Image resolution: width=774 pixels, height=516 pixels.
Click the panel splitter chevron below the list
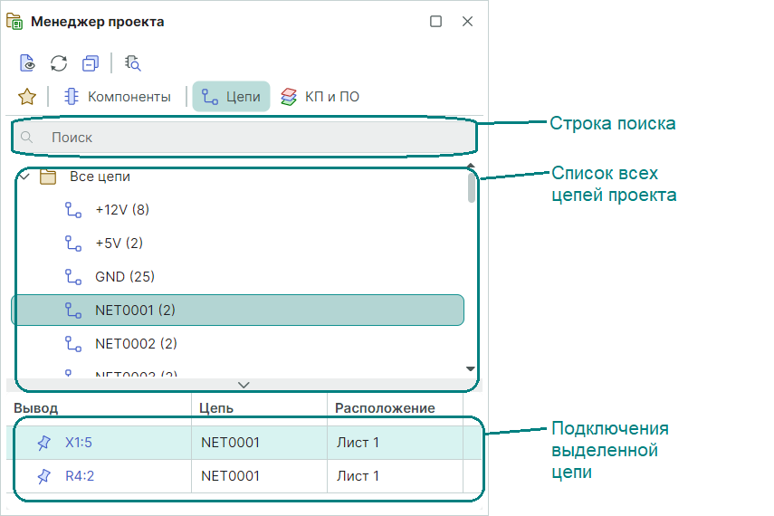(x=243, y=385)
